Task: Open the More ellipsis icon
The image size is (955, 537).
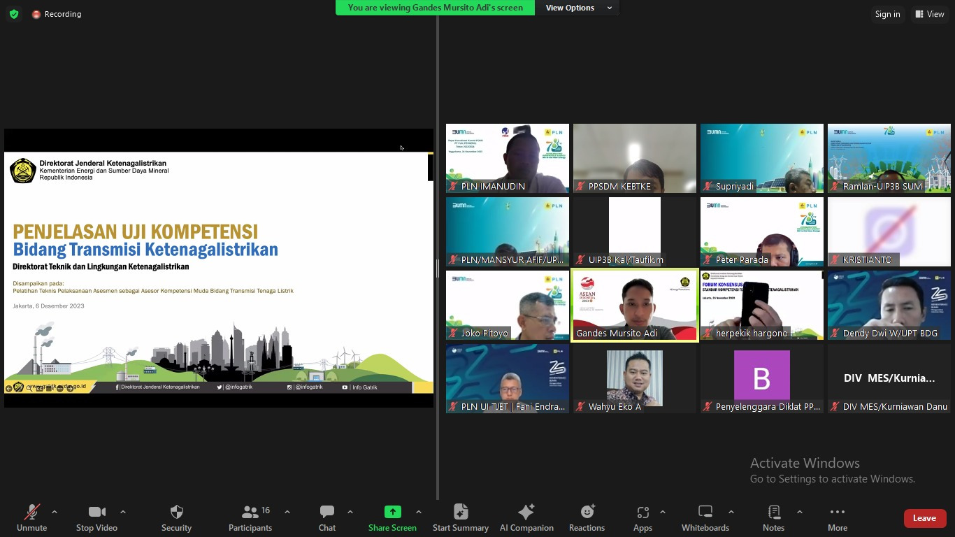Action: tap(837, 512)
